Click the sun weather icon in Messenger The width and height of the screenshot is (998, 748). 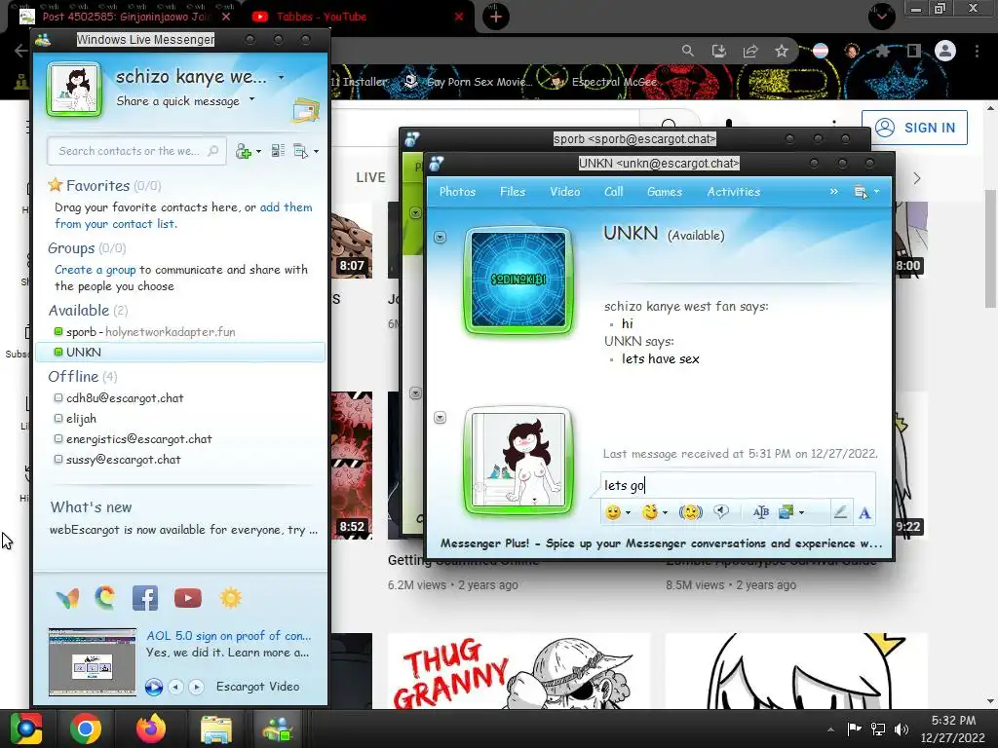(230, 598)
